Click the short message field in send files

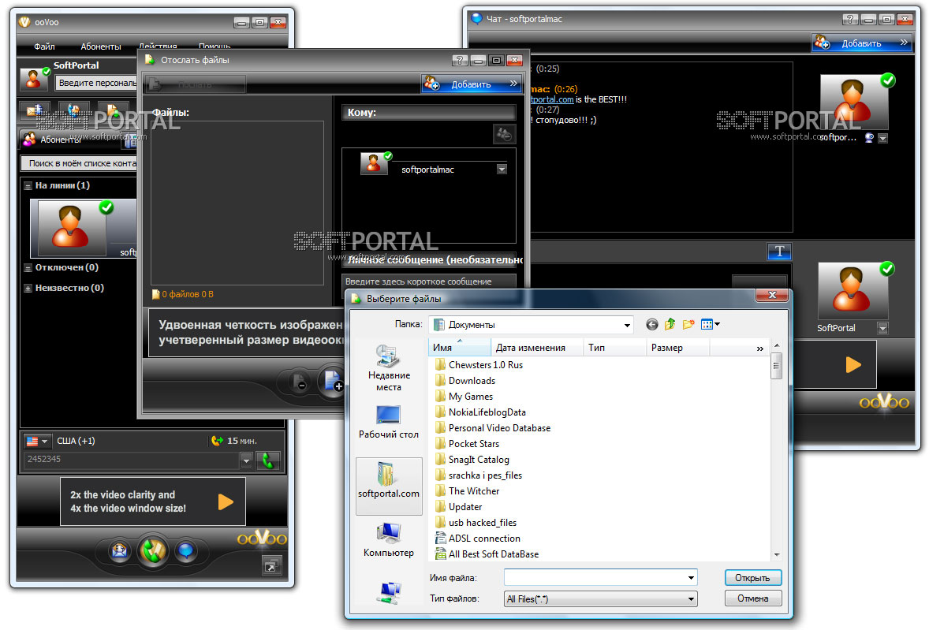429,281
